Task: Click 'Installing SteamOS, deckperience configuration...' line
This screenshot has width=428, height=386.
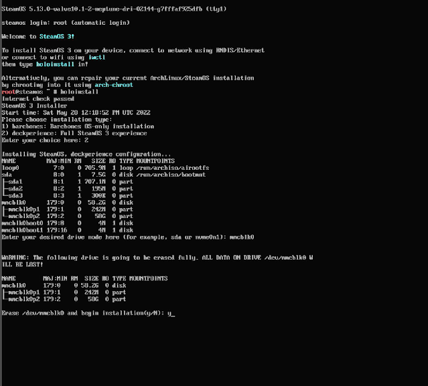Action: click(86, 155)
